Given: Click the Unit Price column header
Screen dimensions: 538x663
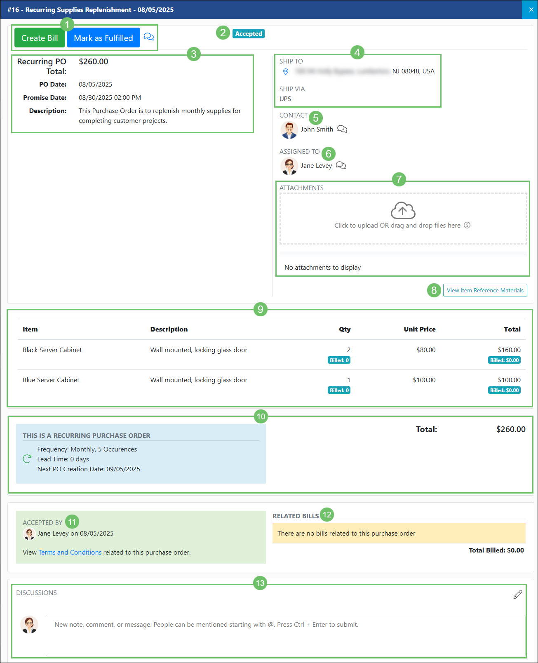Looking at the screenshot, I should [420, 329].
